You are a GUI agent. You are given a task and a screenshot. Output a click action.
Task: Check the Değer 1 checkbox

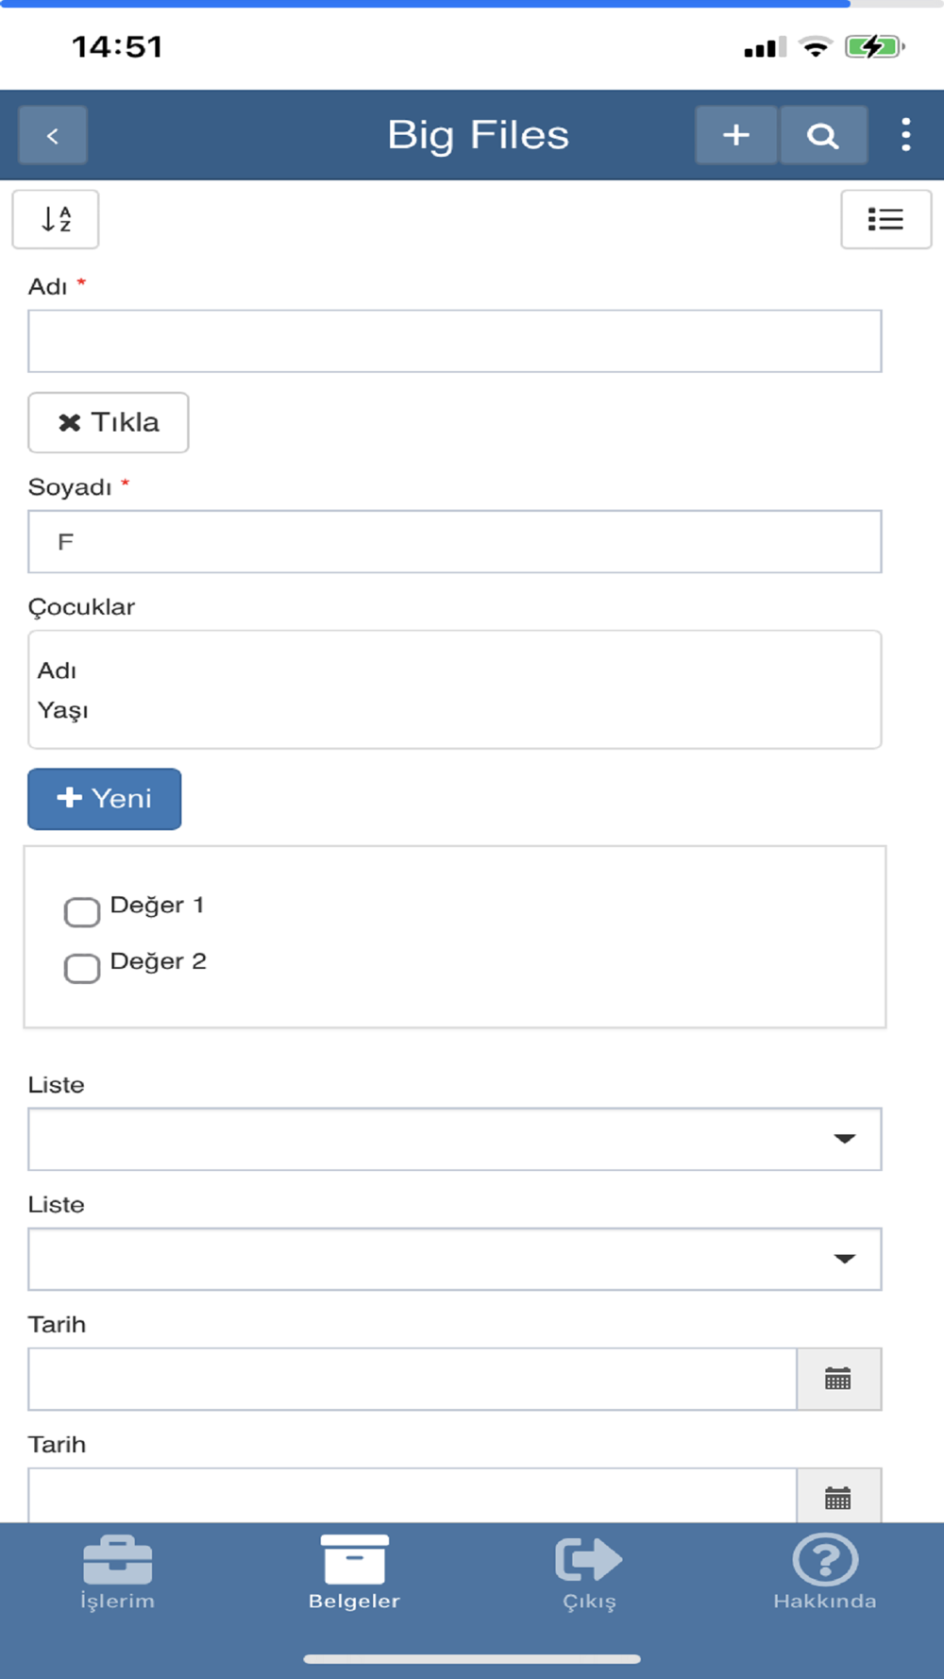(82, 912)
